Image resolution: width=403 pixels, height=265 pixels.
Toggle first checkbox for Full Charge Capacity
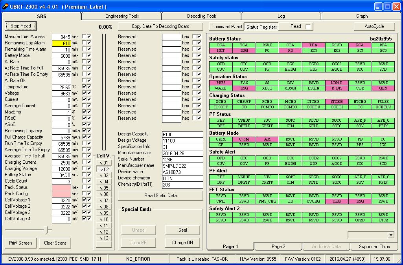coord(84,137)
